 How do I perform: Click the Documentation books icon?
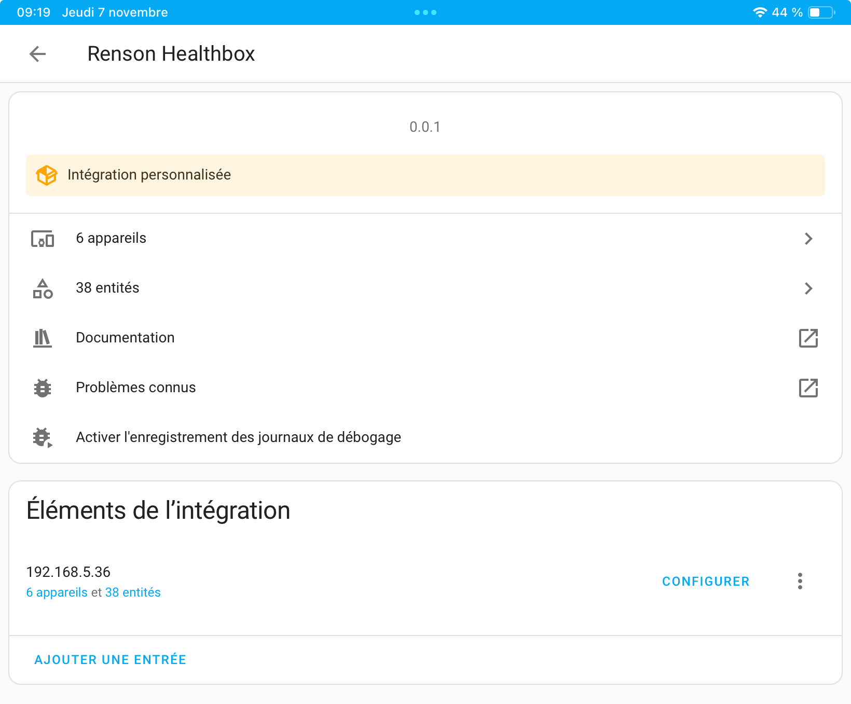click(43, 338)
